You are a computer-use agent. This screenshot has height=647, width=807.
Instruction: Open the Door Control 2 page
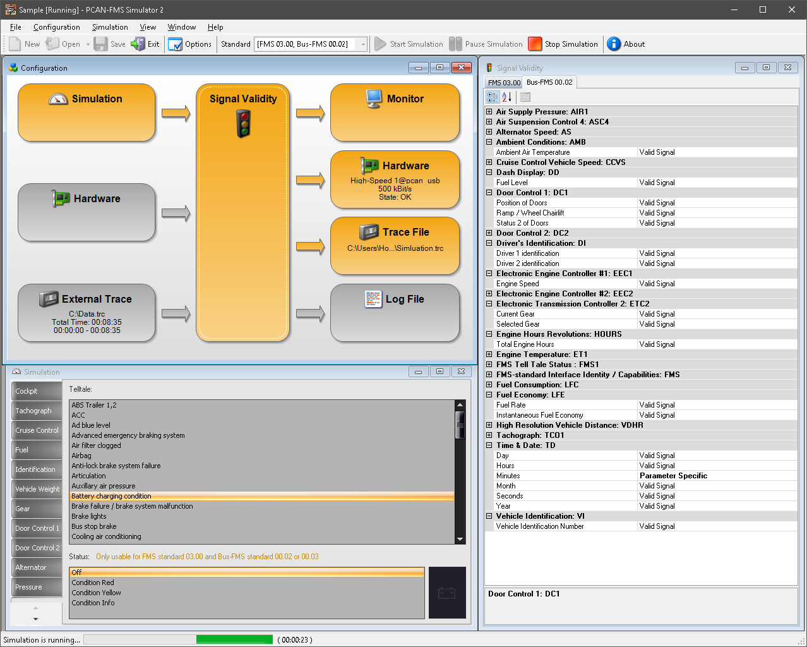point(37,548)
